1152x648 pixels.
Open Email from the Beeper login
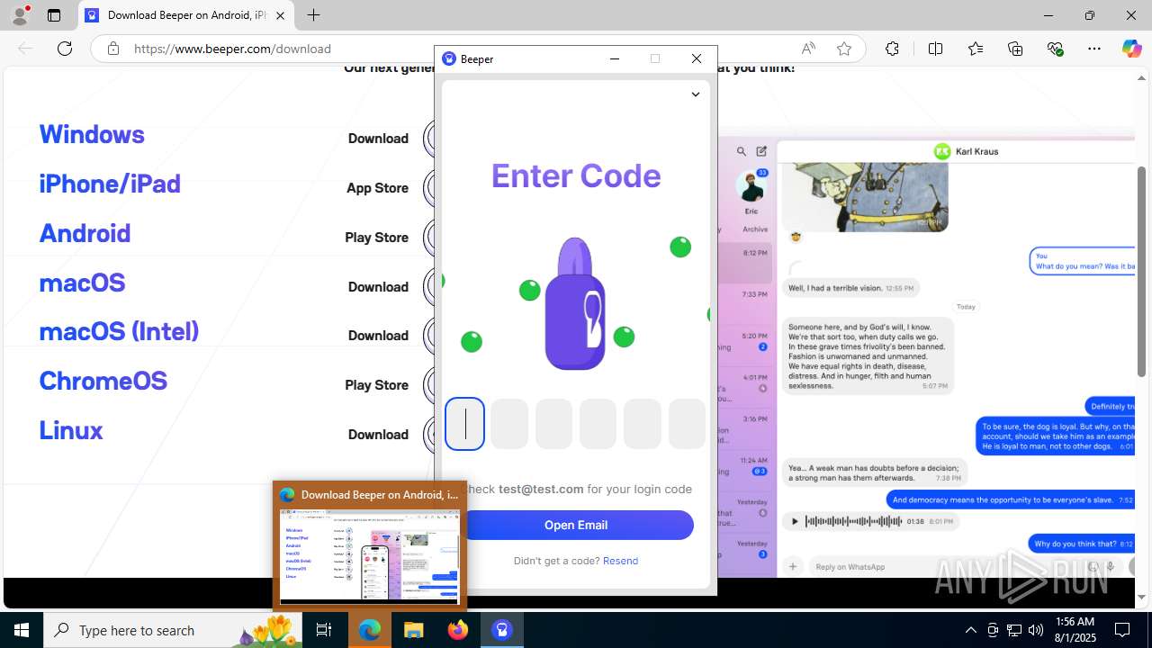click(x=576, y=525)
